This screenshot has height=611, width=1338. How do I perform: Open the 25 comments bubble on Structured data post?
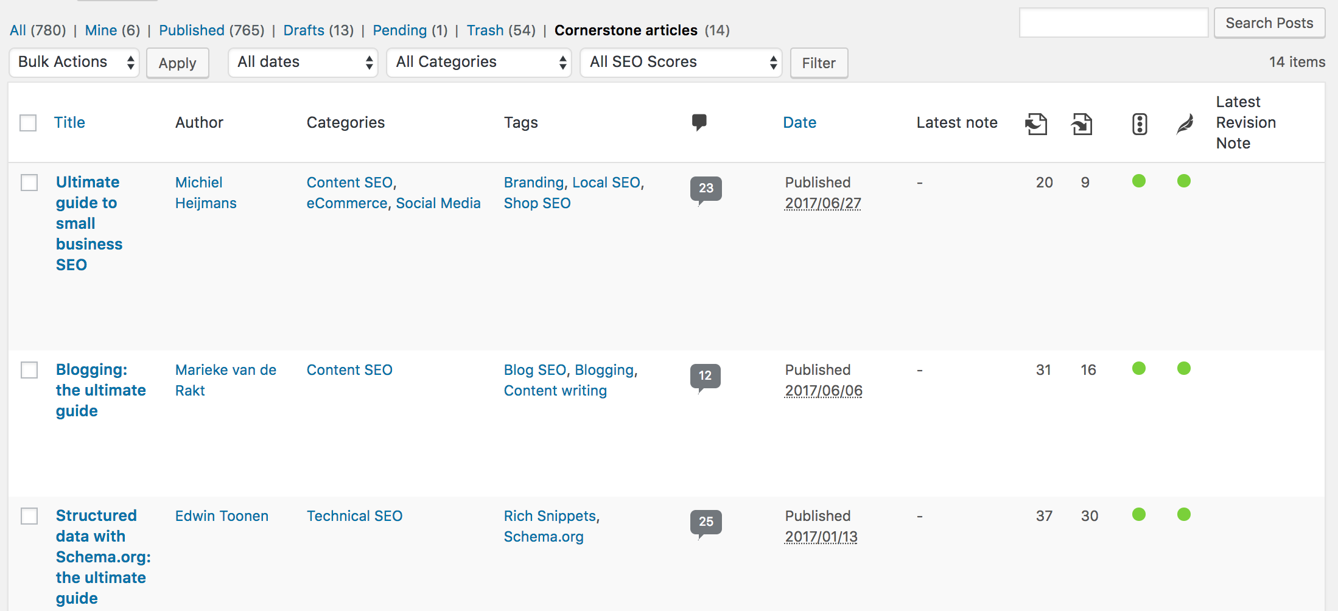(706, 522)
